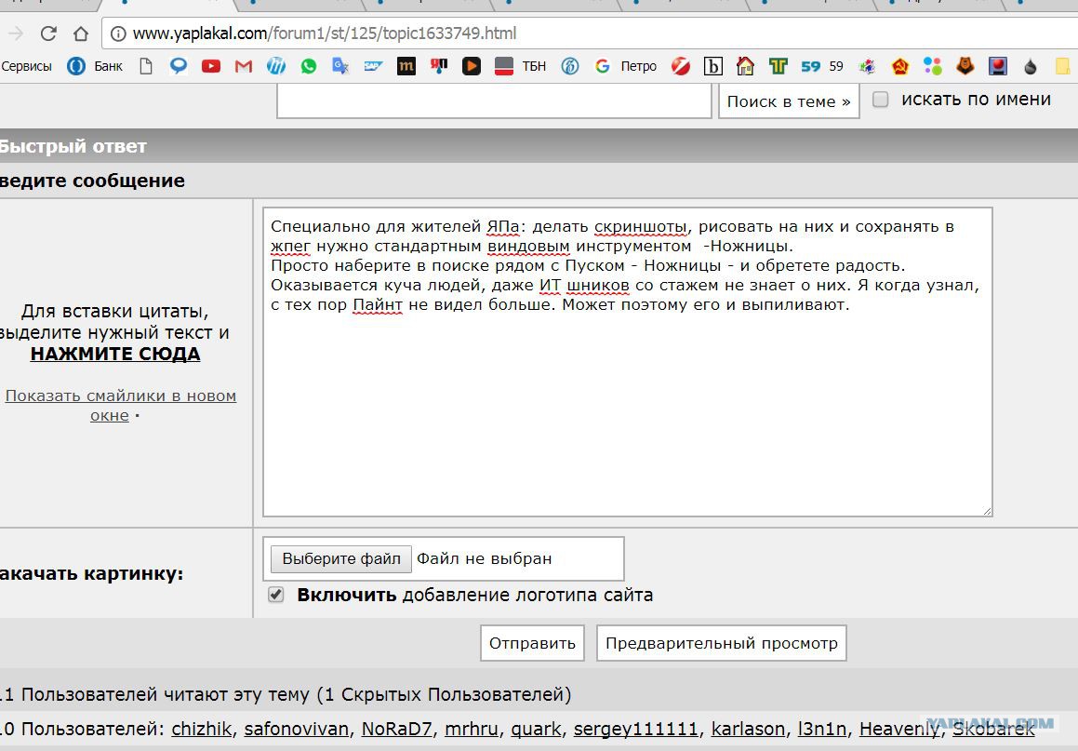Image resolution: width=1078 pixels, height=751 pixels.
Task: Open user l3n1n profile link
Action: pyautogui.click(x=821, y=729)
